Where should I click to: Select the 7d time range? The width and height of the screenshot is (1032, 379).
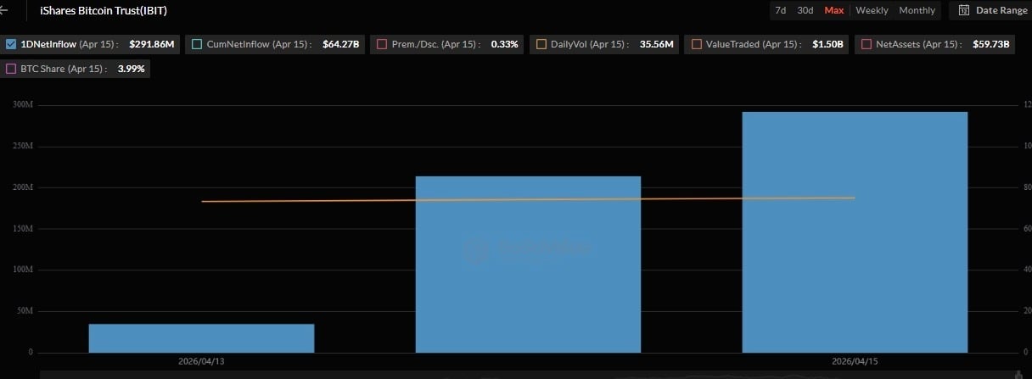tap(780, 10)
